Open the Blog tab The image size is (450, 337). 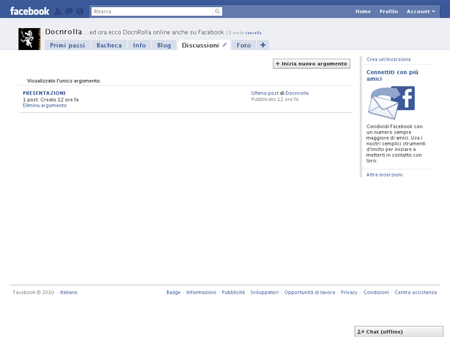[164, 45]
